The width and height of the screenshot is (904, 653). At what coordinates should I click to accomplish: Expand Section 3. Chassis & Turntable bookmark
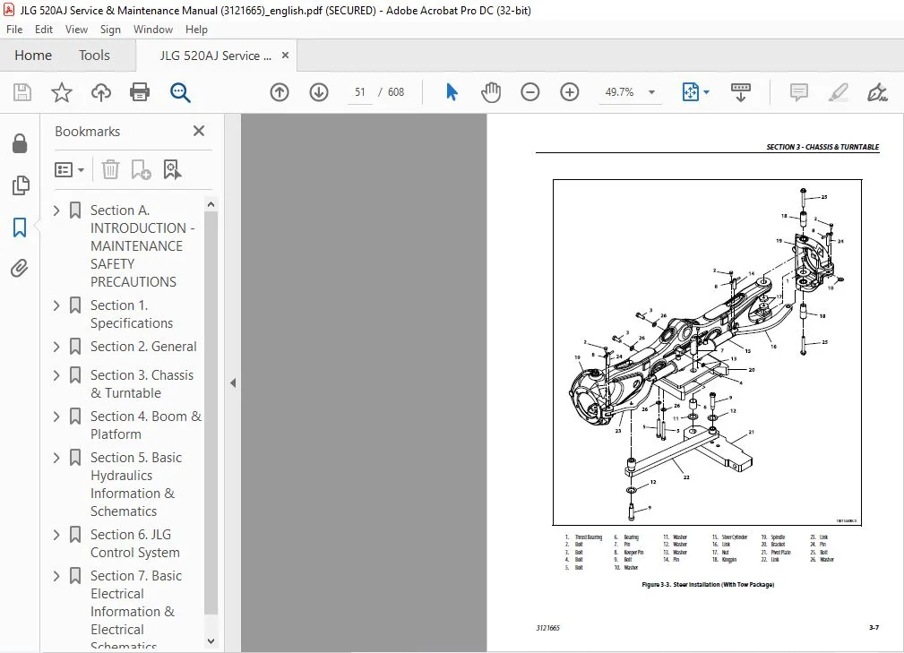click(56, 376)
